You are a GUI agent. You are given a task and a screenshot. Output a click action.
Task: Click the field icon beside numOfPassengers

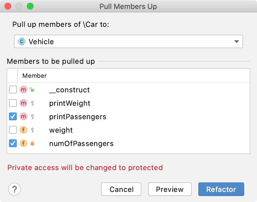click(x=23, y=144)
